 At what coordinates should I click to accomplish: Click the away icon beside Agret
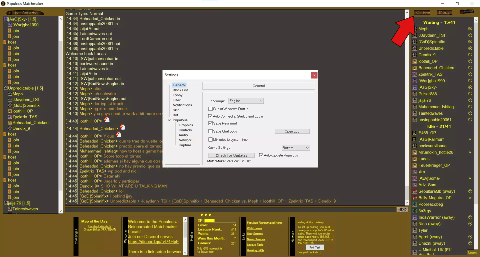470,237
